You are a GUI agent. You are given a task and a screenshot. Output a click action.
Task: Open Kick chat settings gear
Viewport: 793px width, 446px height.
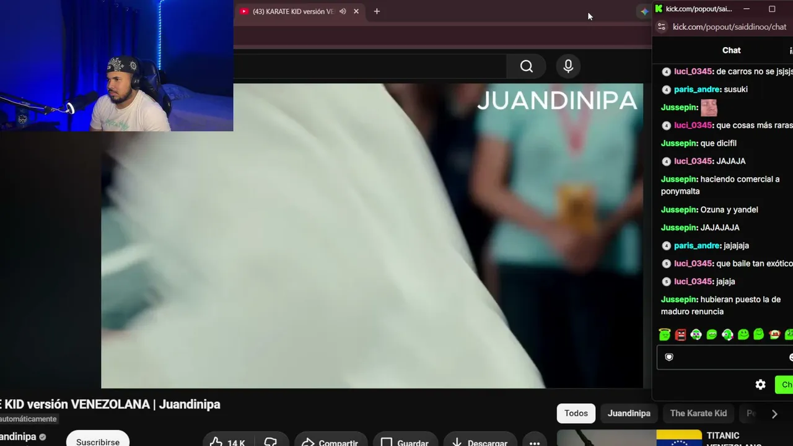[761, 385]
